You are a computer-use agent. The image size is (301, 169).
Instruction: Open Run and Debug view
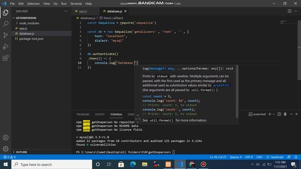tap(6, 46)
